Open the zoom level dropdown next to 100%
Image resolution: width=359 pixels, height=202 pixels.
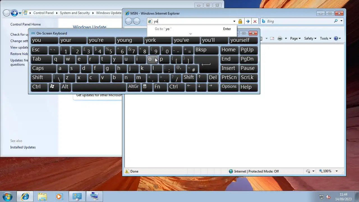coord(337,171)
